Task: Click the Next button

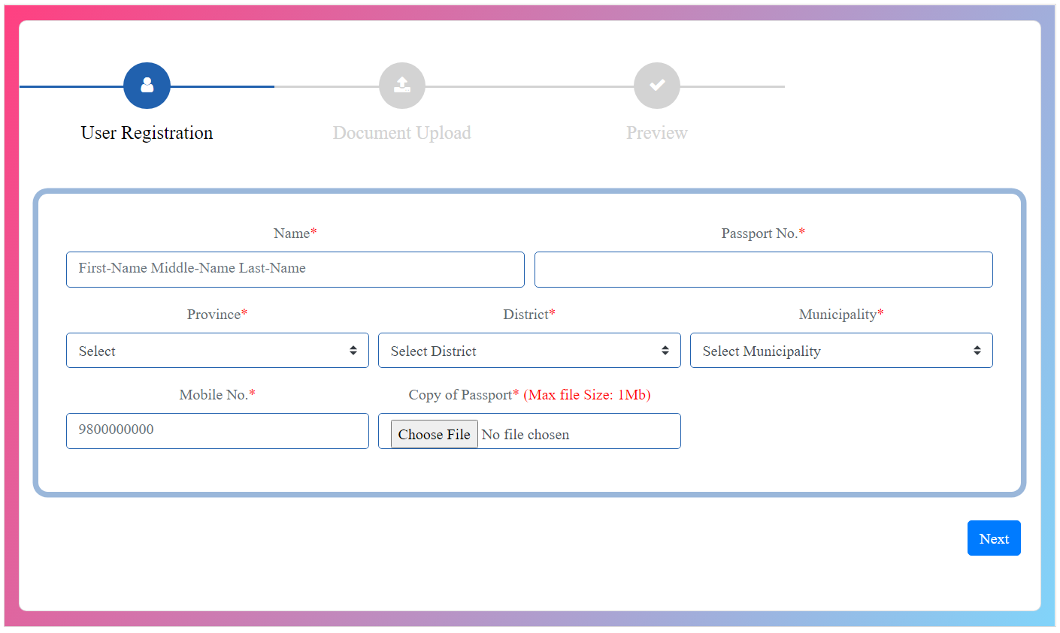Action: click(x=994, y=538)
